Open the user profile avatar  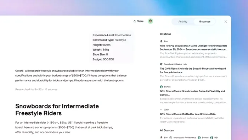[x=151, y=21]
